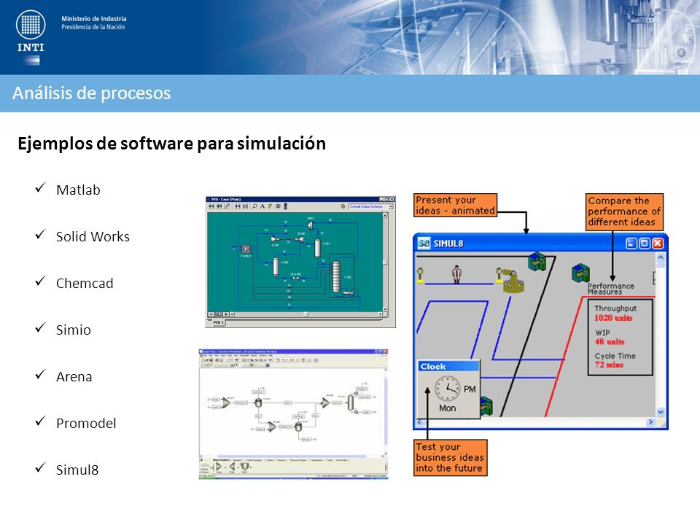This screenshot has width=700, height=525.
Task: Click the analog clock face in Clock panel
Action: pyautogui.click(x=447, y=389)
